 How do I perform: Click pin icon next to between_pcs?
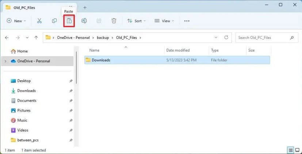[71, 140]
